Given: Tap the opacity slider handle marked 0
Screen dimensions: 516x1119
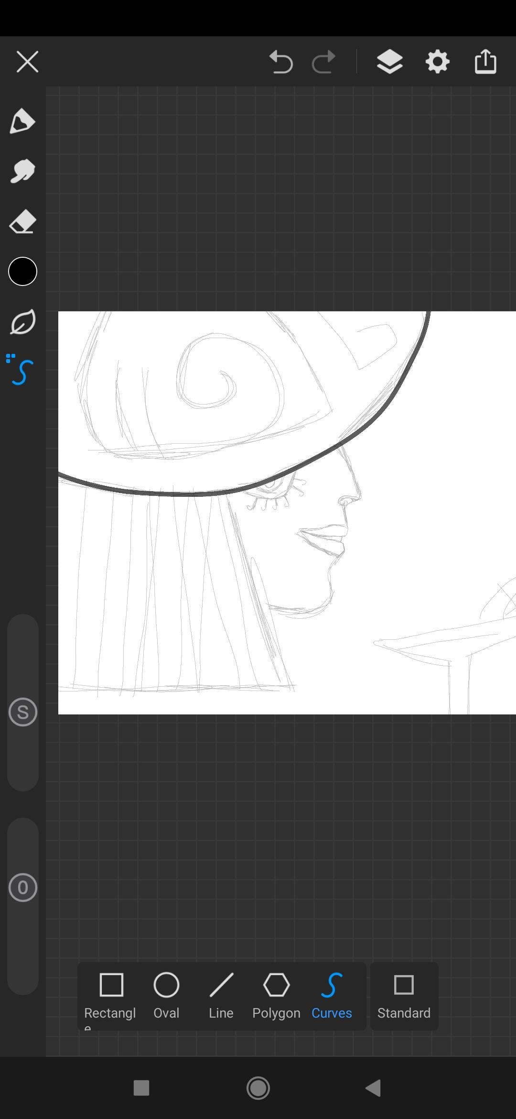Looking at the screenshot, I should 22,888.
